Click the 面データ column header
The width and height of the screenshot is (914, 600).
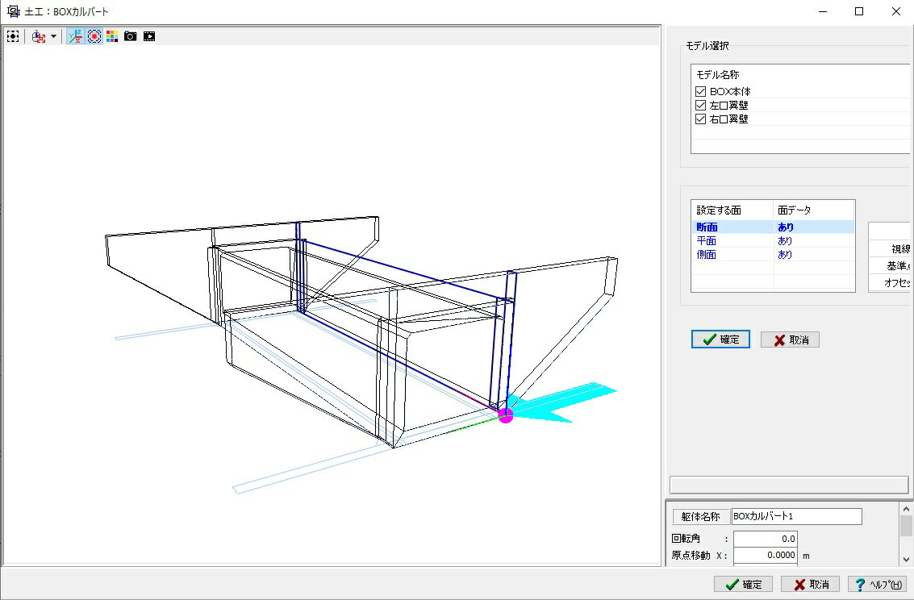click(x=814, y=210)
